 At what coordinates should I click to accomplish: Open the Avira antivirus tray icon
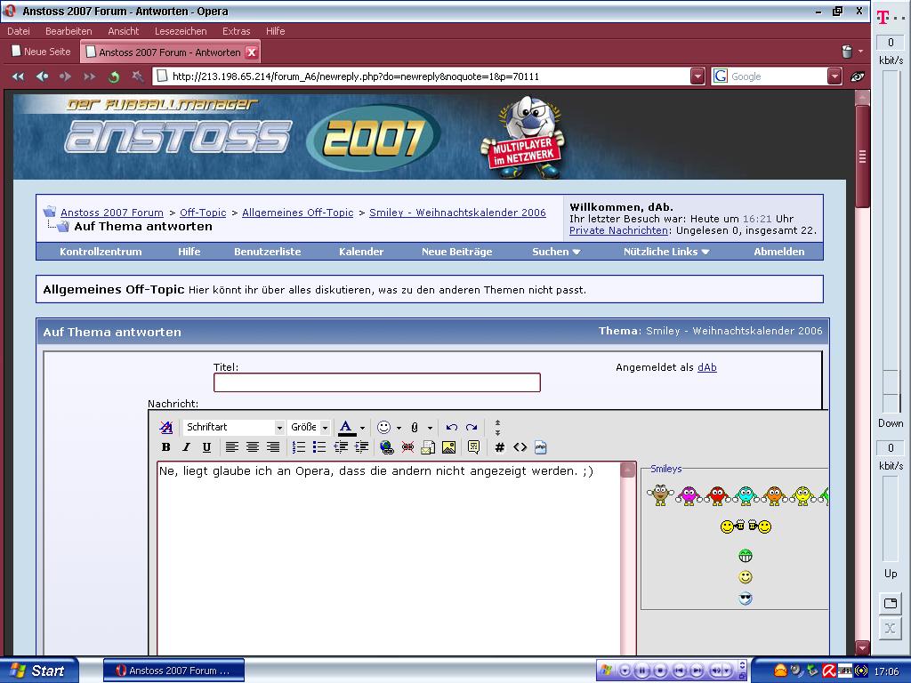coord(828,671)
